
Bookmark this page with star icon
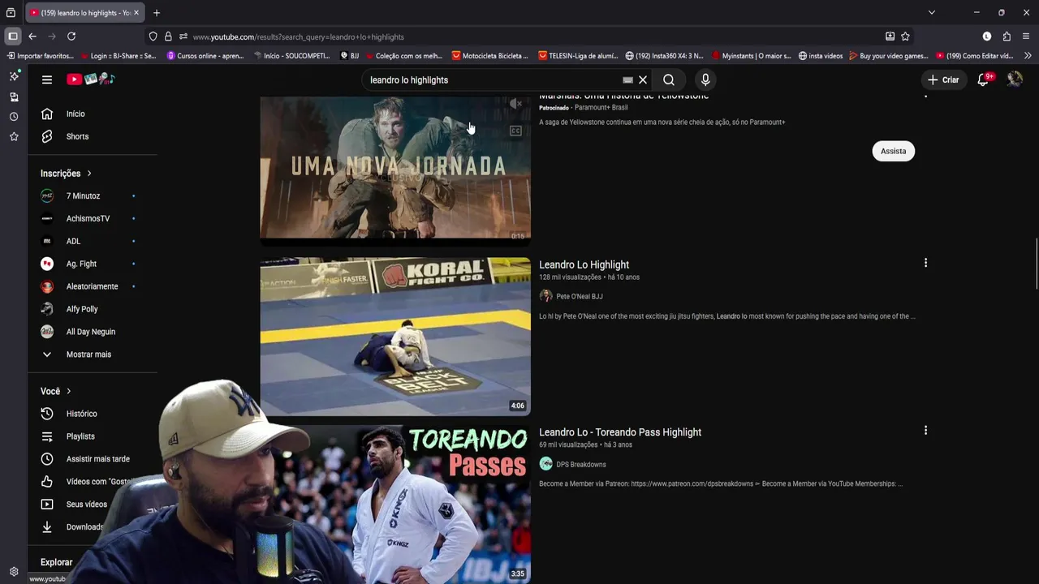tap(905, 36)
